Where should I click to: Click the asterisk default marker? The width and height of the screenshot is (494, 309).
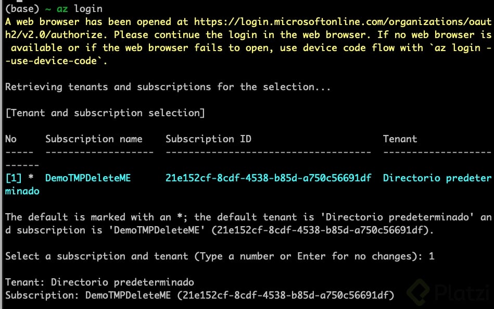(31, 177)
